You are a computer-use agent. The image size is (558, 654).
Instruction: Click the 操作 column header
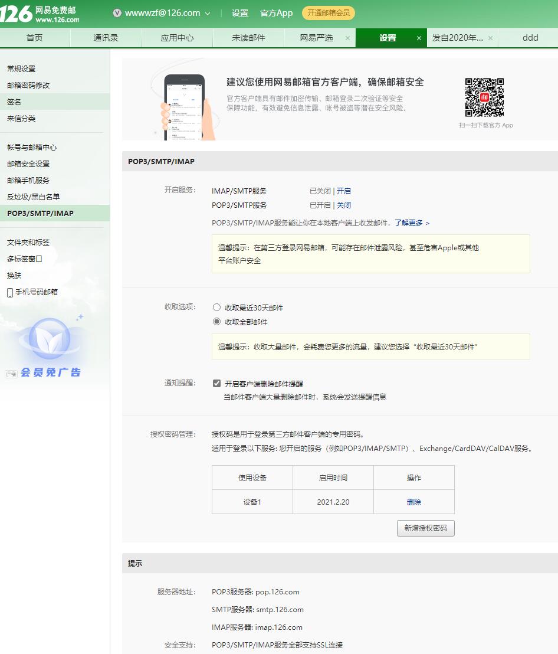414,478
